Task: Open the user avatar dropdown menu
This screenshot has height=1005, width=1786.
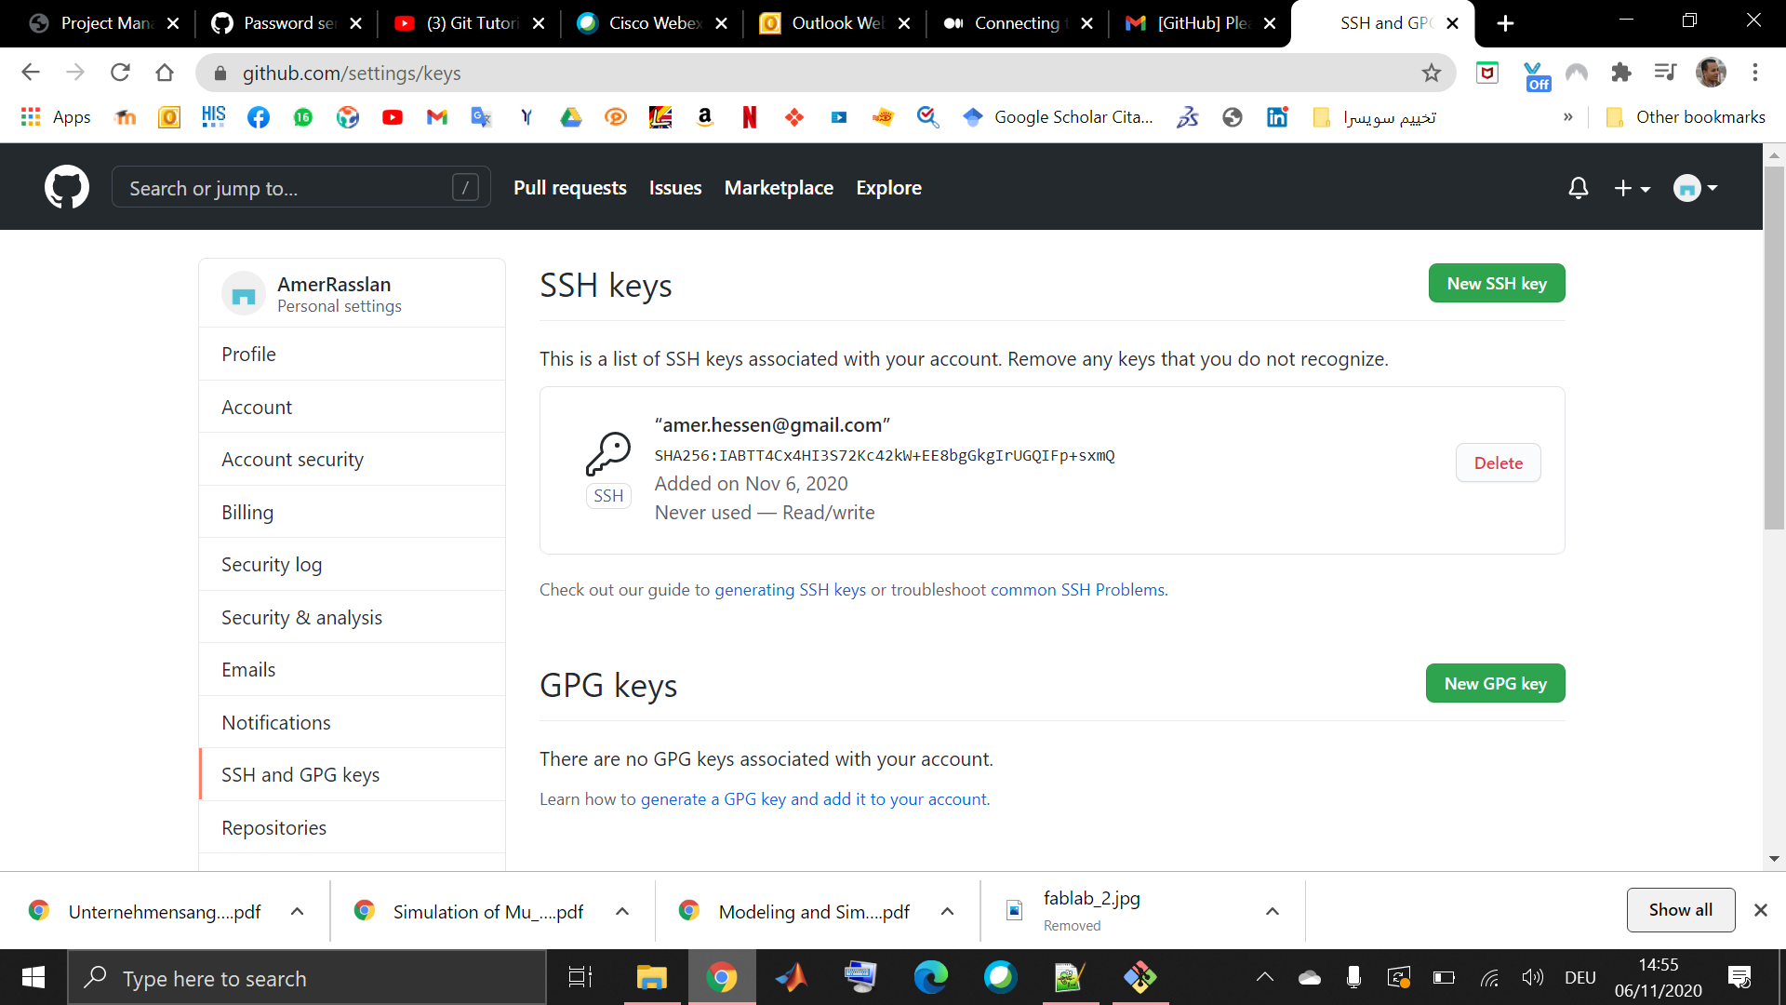Action: (x=1695, y=188)
